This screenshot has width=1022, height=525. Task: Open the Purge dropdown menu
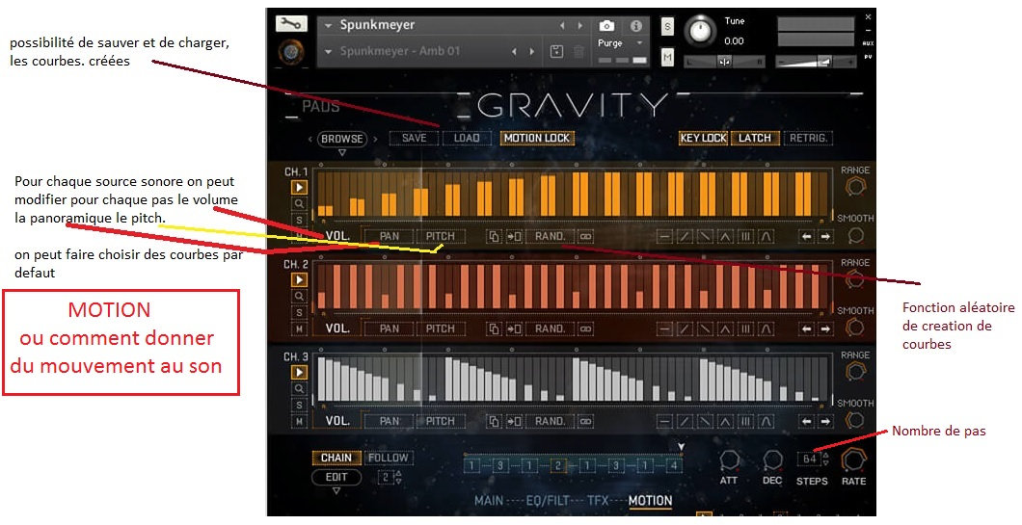(640, 43)
